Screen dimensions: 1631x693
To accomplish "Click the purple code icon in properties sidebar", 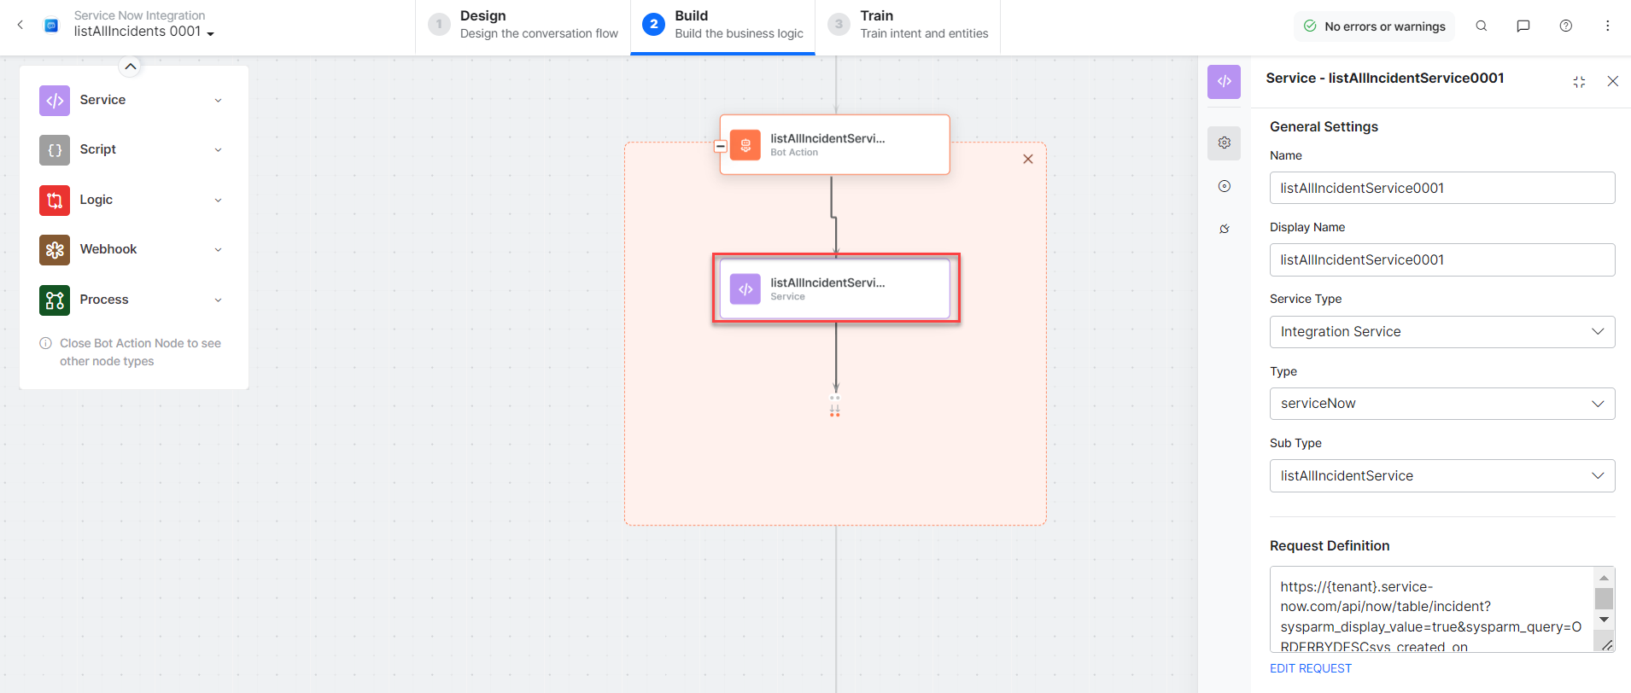I will tap(1224, 82).
